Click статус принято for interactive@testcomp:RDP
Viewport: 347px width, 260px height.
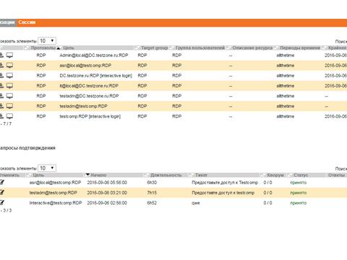(x=299, y=203)
